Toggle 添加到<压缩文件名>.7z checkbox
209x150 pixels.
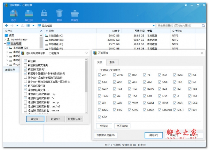[25, 98]
